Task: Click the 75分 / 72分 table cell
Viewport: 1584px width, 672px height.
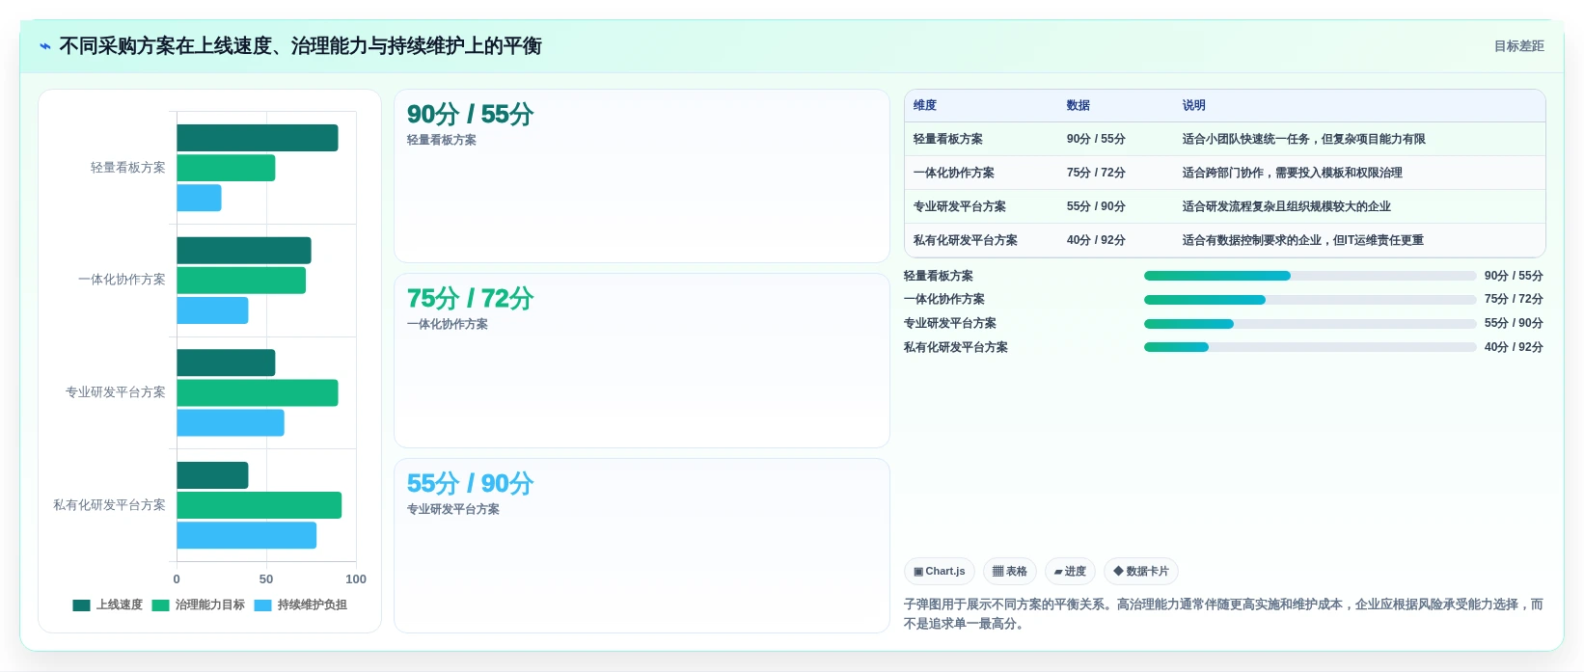Action: pos(1096,173)
